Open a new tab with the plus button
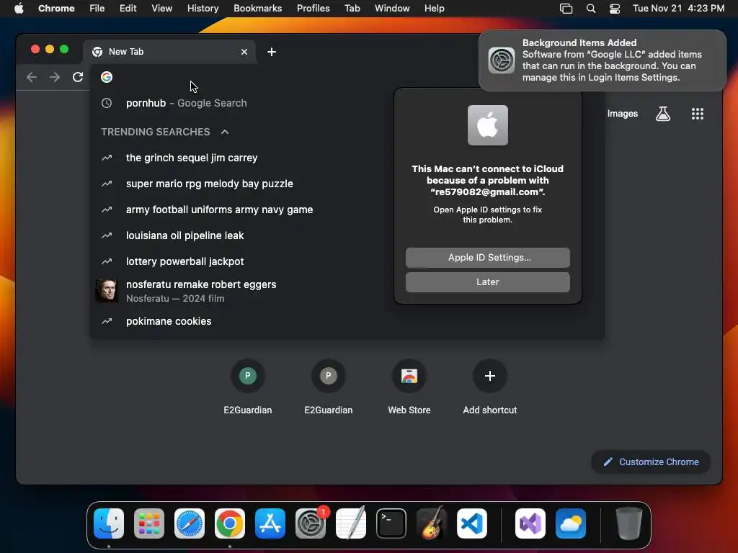This screenshot has height=553, width=738. [x=272, y=52]
